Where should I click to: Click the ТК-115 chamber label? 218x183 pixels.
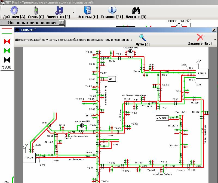click(x=191, y=170)
